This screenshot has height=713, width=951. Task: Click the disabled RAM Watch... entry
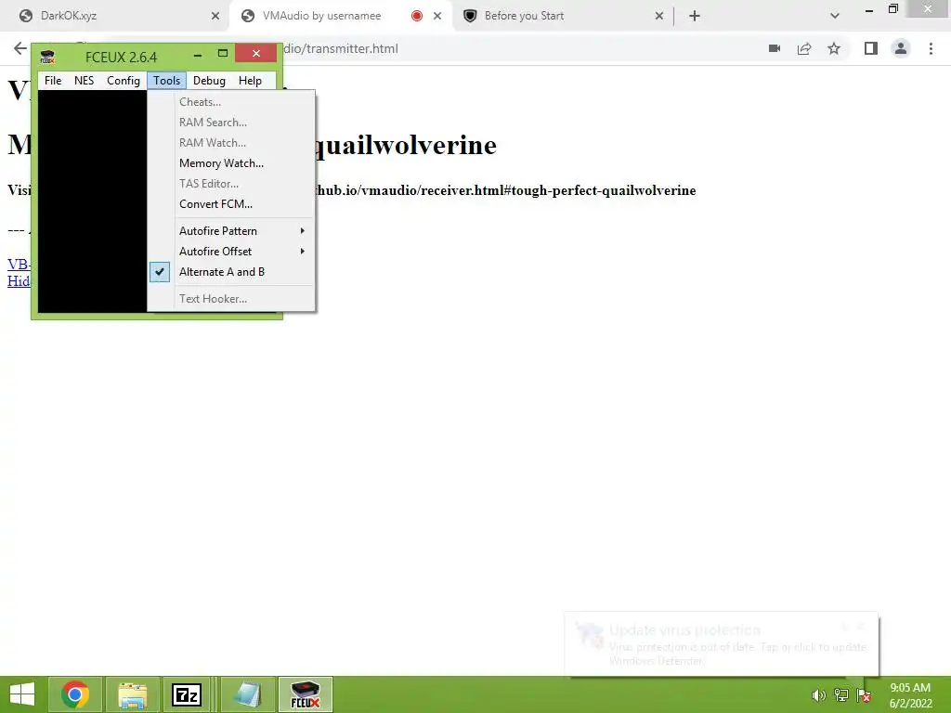(231, 143)
